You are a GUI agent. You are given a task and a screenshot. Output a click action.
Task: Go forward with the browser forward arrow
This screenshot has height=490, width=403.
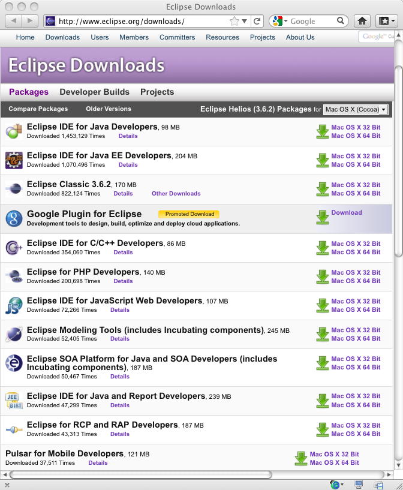tap(30, 21)
